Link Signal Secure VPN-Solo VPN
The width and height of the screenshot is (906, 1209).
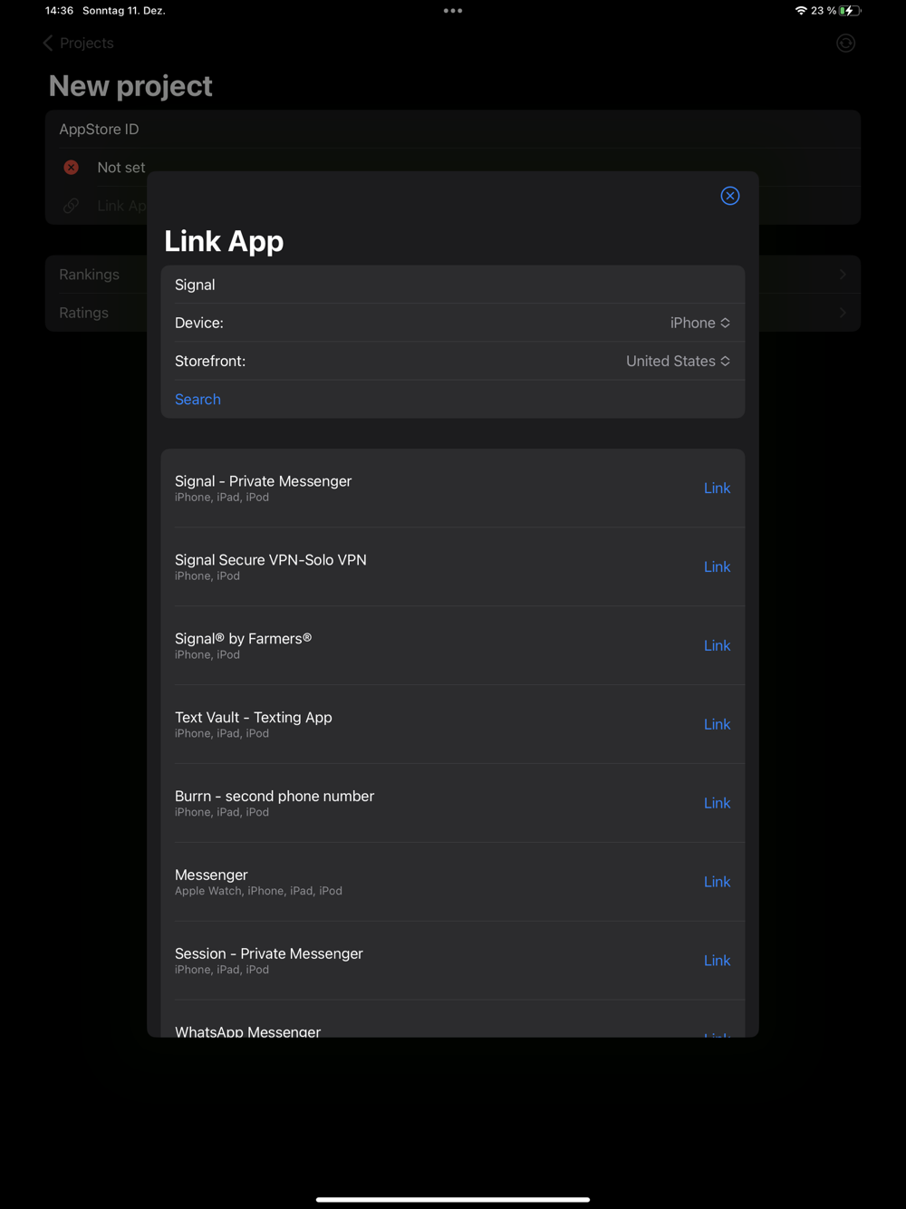717,566
